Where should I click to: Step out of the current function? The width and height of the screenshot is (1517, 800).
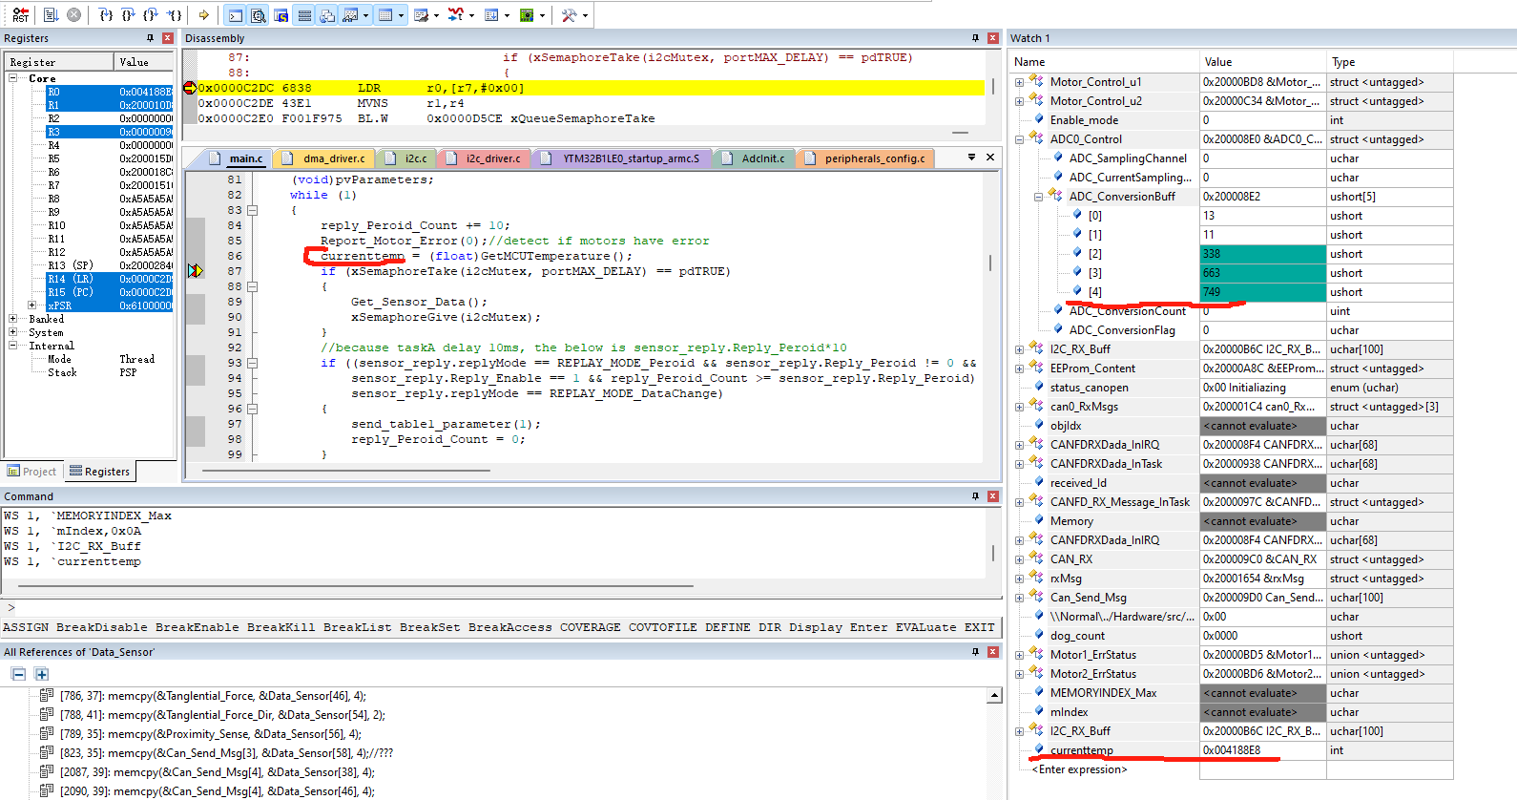click(x=152, y=14)
